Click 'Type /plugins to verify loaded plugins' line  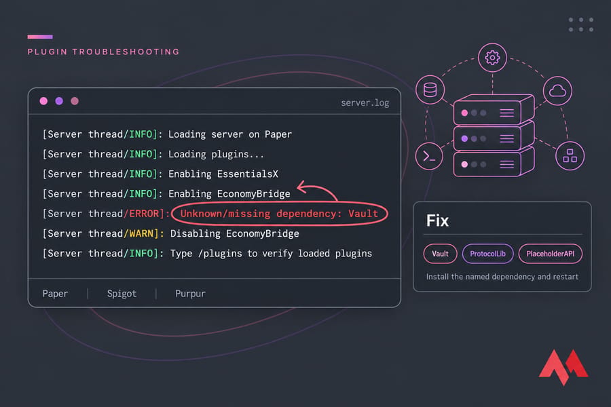[207, 254]
